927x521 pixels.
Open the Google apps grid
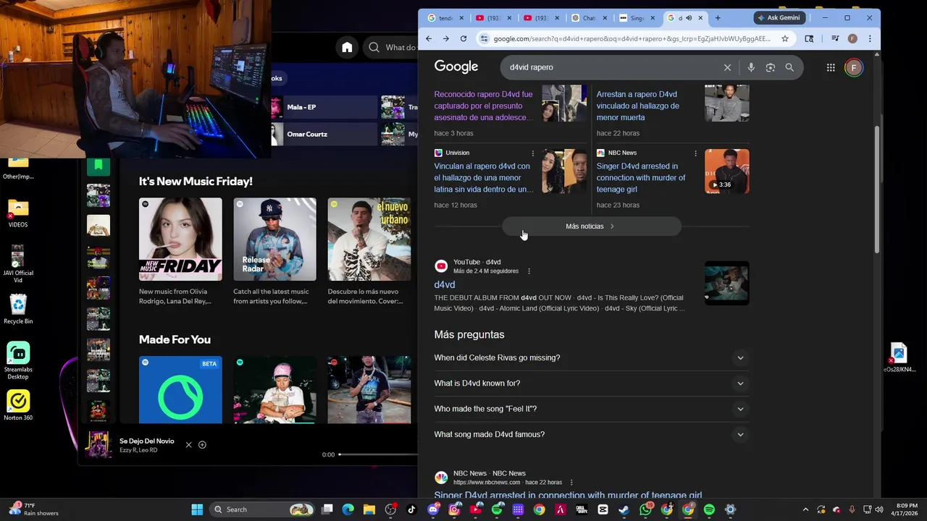click(831, 67)
